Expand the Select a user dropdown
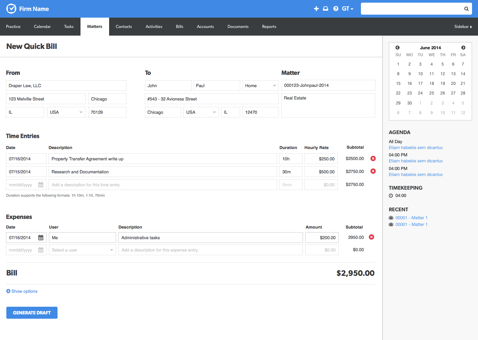This screenshot has height=340, width=478. (x=82, y=250)
